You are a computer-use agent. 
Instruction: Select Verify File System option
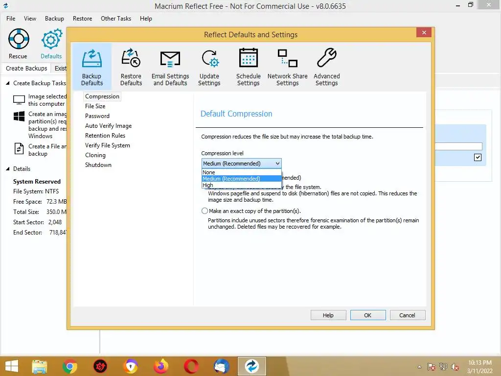point(107,145)
